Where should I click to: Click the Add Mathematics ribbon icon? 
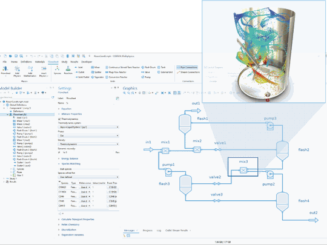point(30,71)
